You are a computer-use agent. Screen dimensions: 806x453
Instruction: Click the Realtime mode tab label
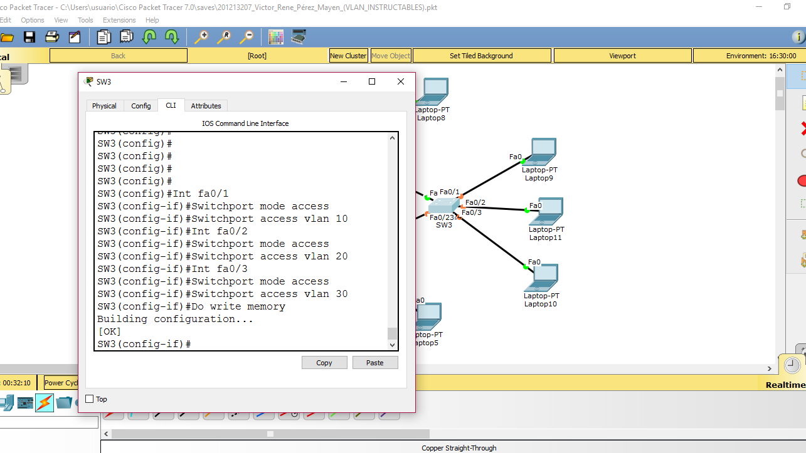click(785, 385)
